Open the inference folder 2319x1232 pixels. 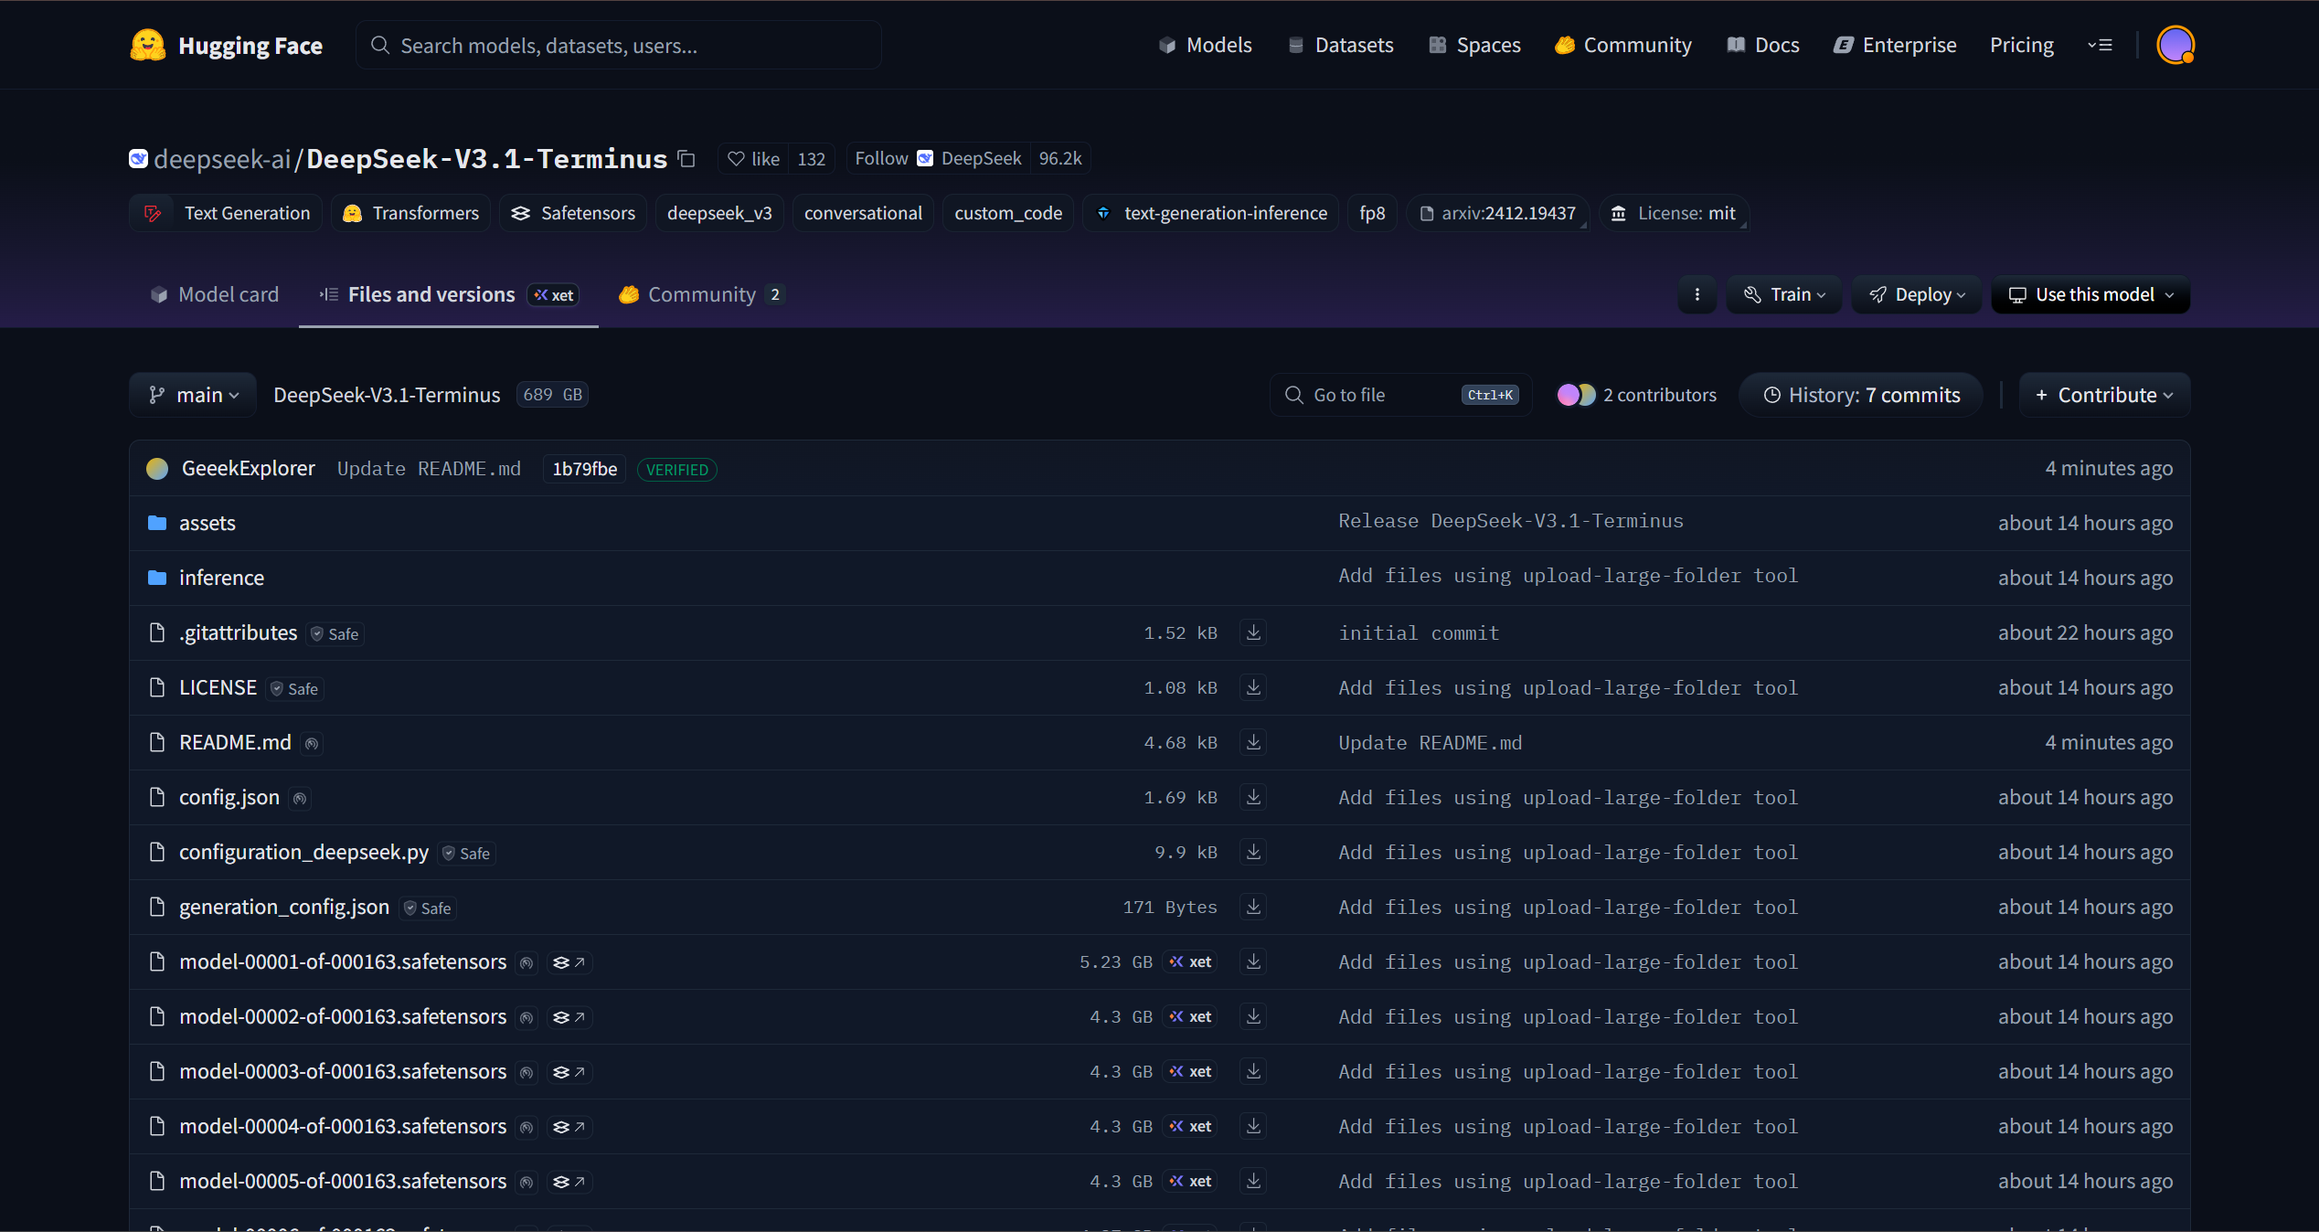221,578
